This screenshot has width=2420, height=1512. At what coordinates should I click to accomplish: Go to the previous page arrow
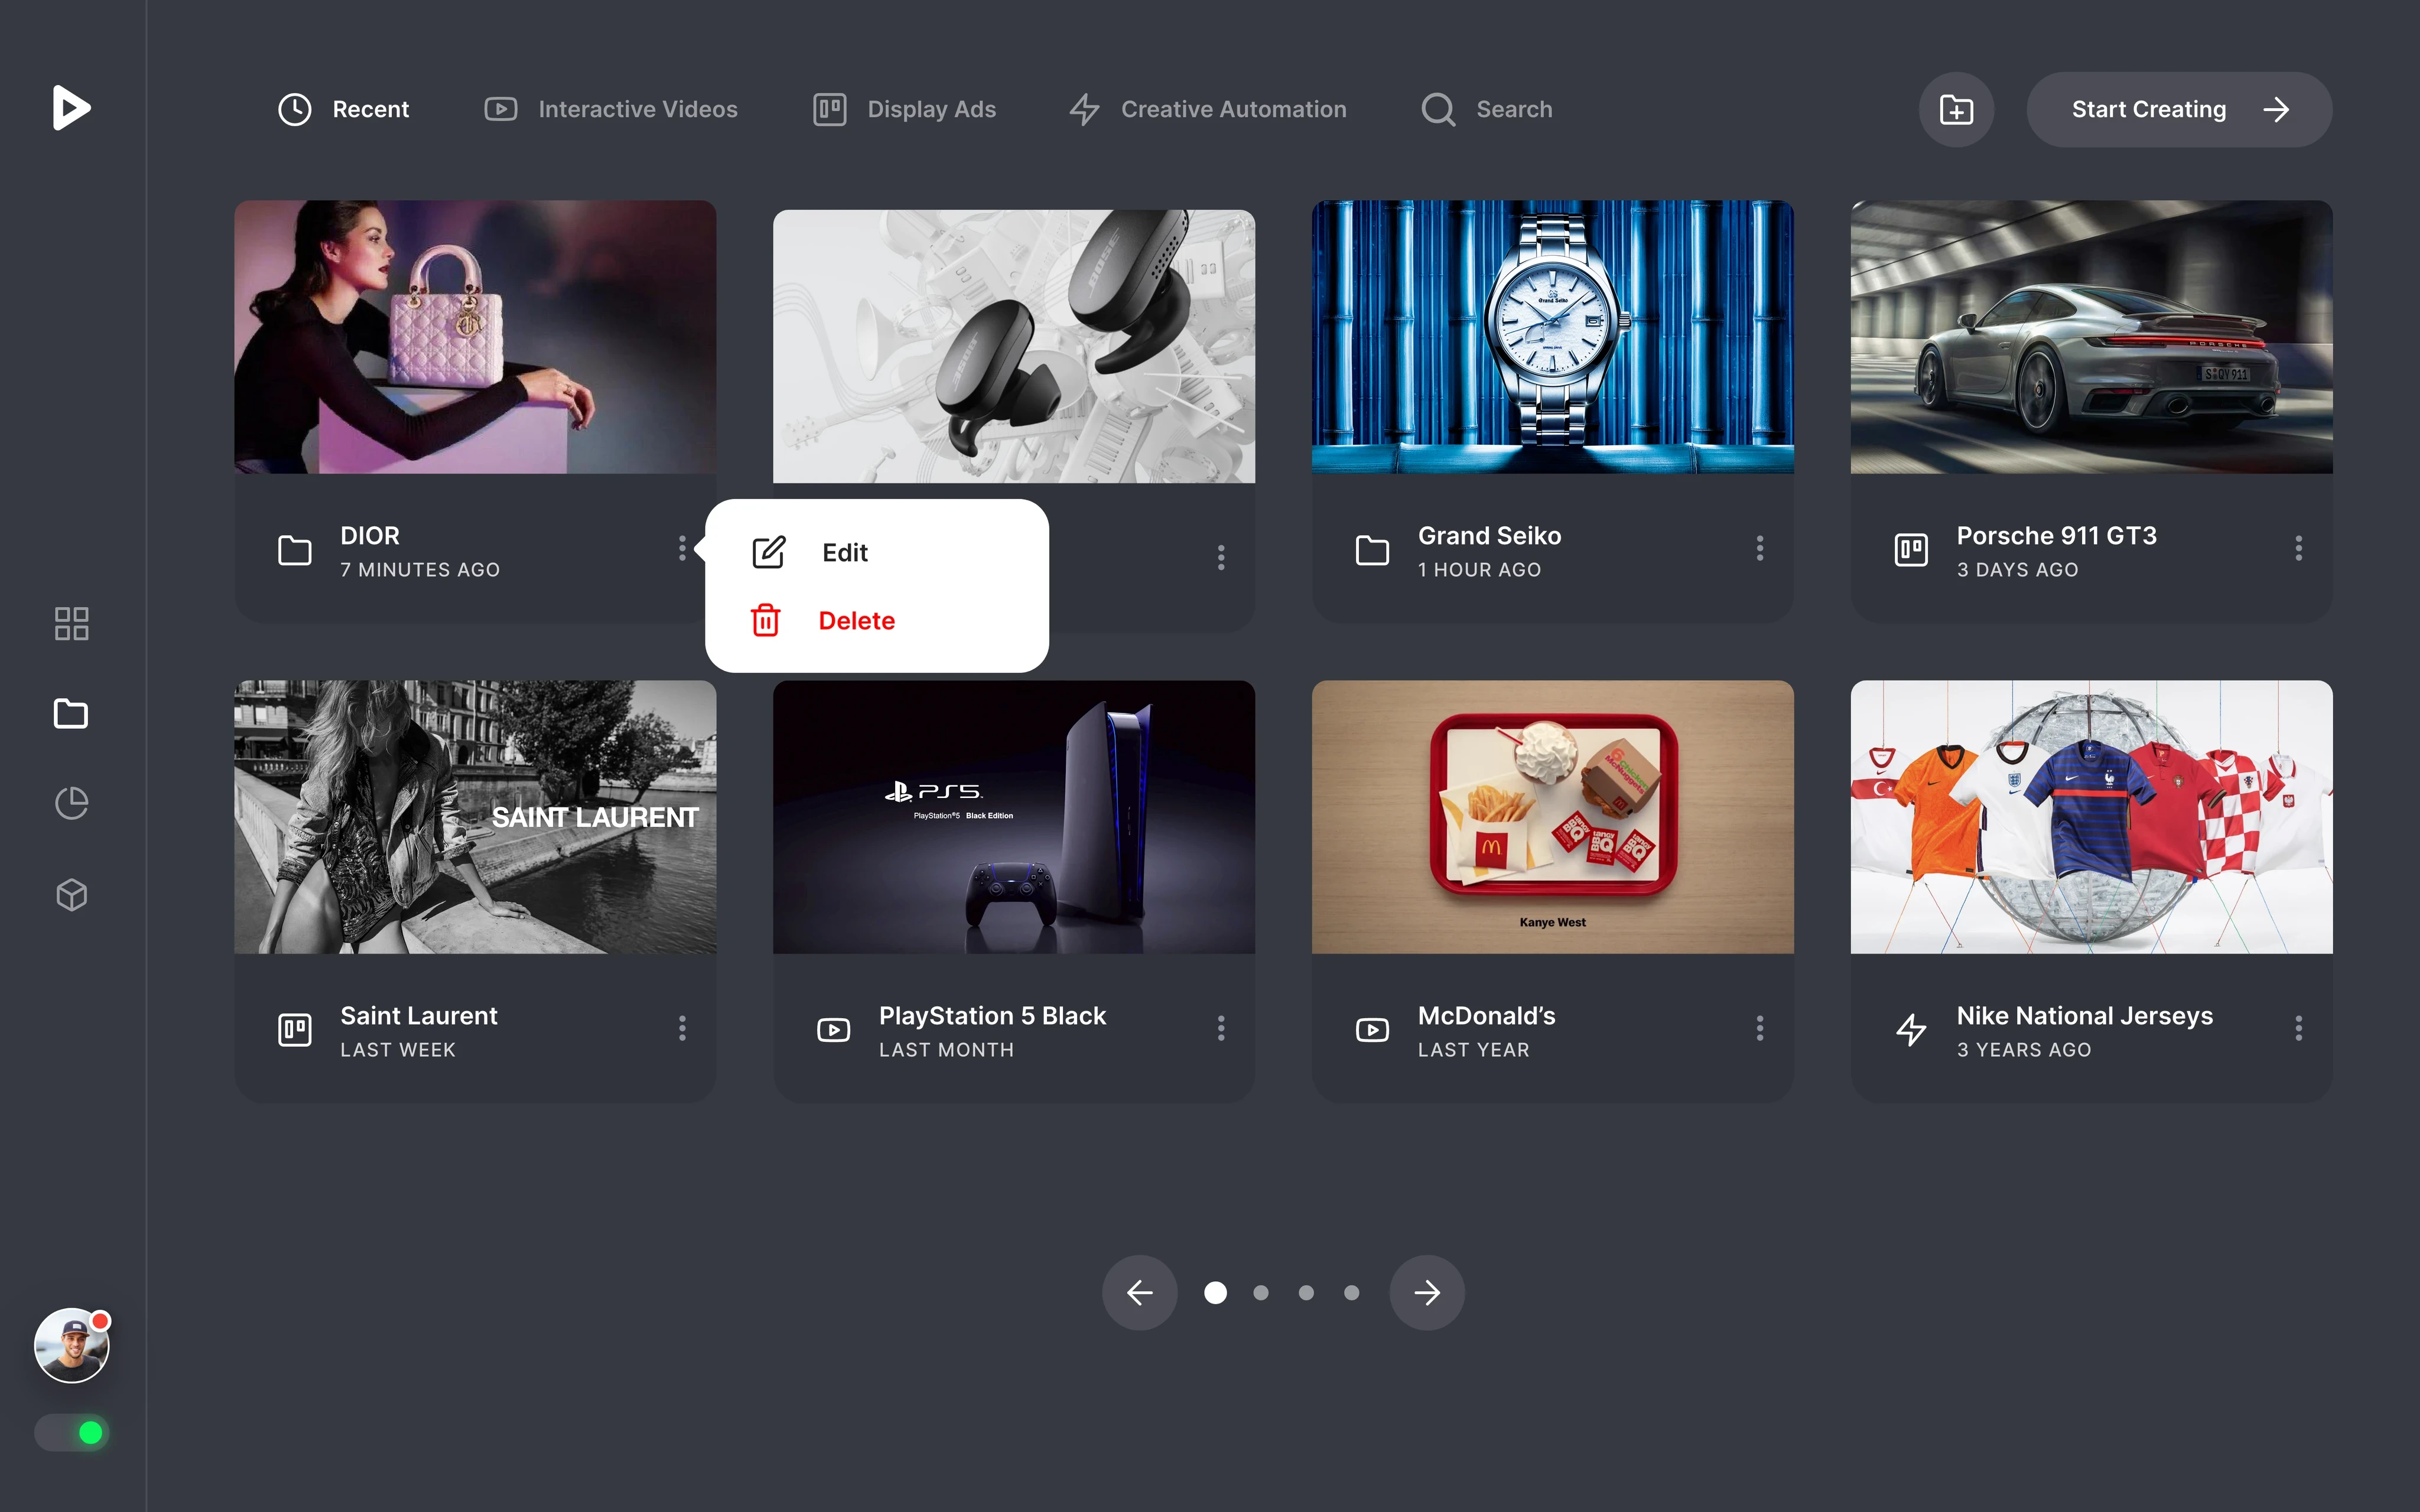pos(1140,1293)
